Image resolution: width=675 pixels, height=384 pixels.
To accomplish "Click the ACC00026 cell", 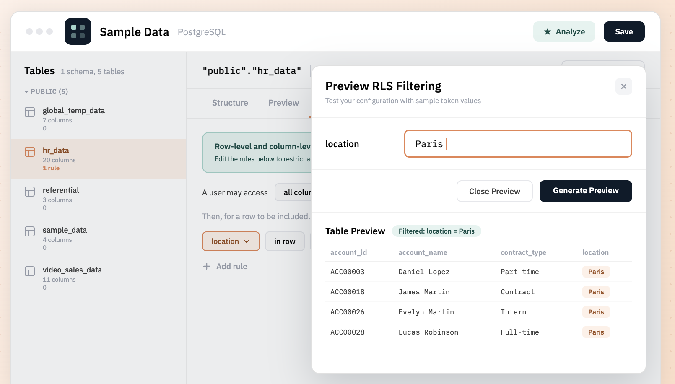I will 348,312.
